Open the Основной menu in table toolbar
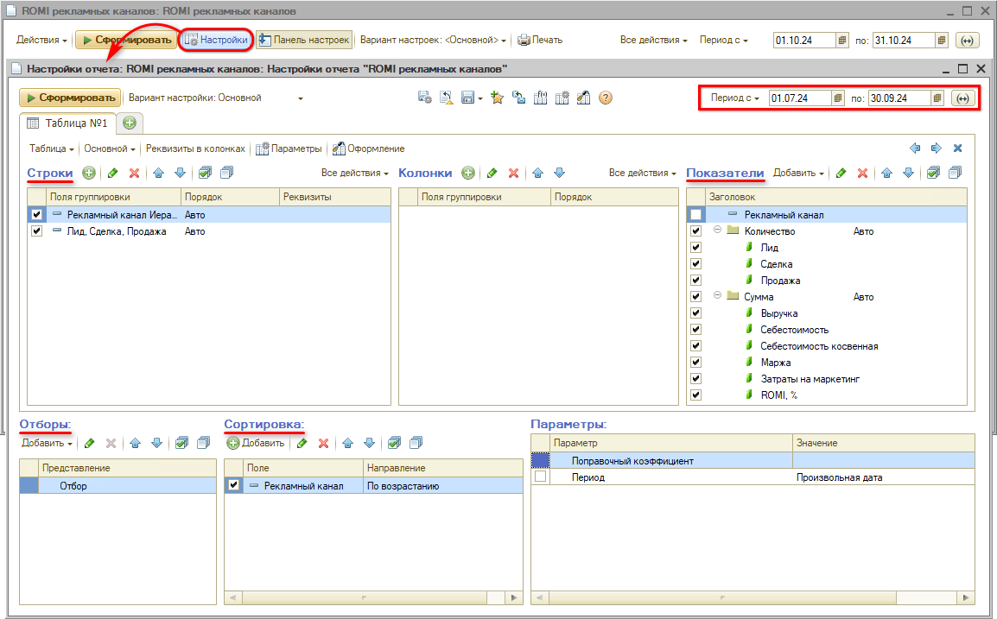The image size is (997, 619). pyautogui.click(x=110, y=148)
